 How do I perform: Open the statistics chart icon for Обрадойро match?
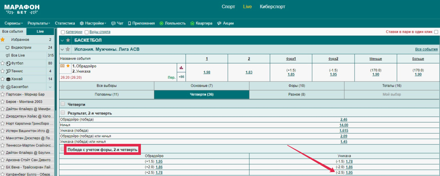pos(181,68)
